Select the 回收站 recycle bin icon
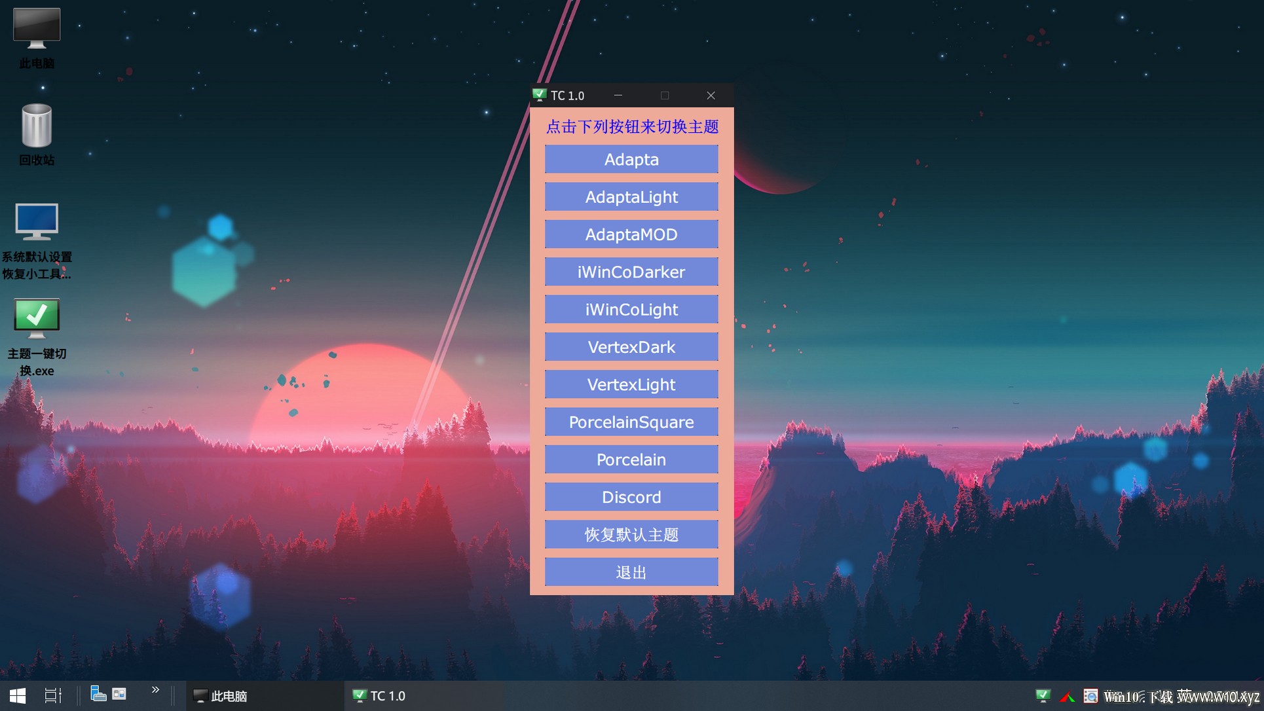This screenshot has width=1264, height=711. [37, 134]
